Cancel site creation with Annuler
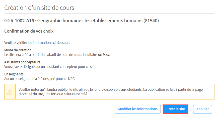The width and height of the screenshot is (220, 116). [x=202, y=109]
